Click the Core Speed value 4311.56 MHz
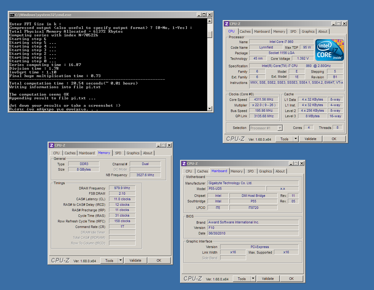 pos(264,100)
